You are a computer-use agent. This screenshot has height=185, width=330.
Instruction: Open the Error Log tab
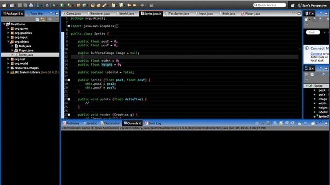click(153, 123)
